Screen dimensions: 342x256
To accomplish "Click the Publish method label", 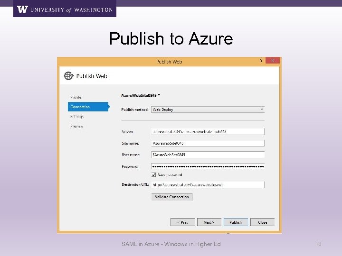I will coord(134,110).
